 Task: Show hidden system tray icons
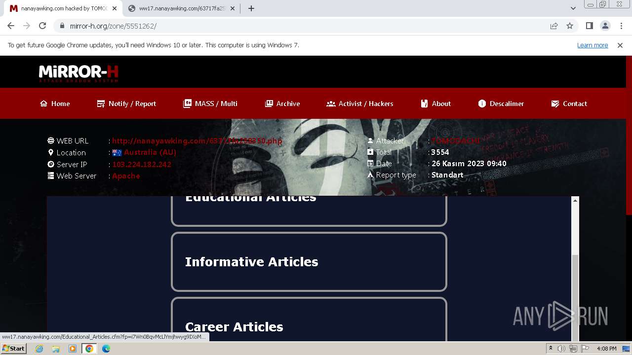tap(551, 349)
